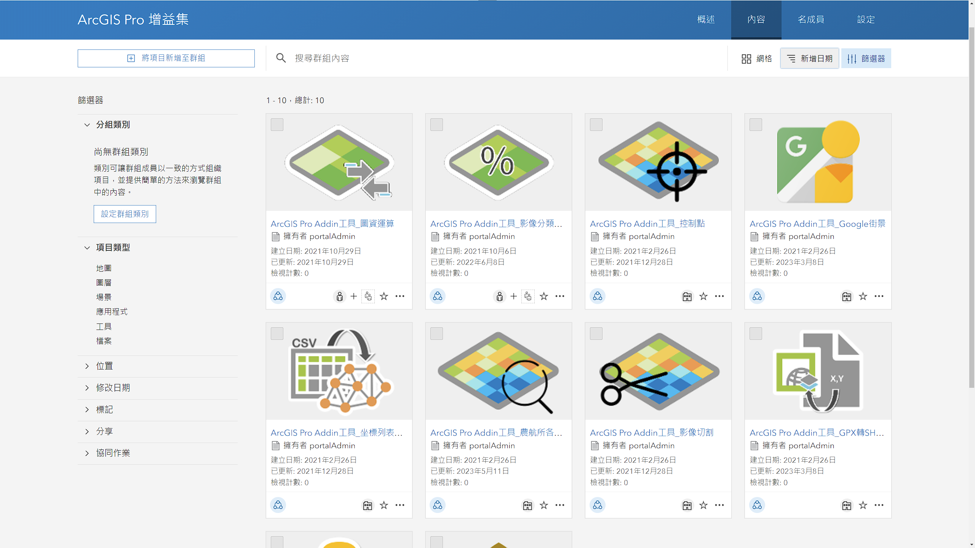Open more options for 控制點 add-in
Screen dimensions: 975x548
(719, 296)
